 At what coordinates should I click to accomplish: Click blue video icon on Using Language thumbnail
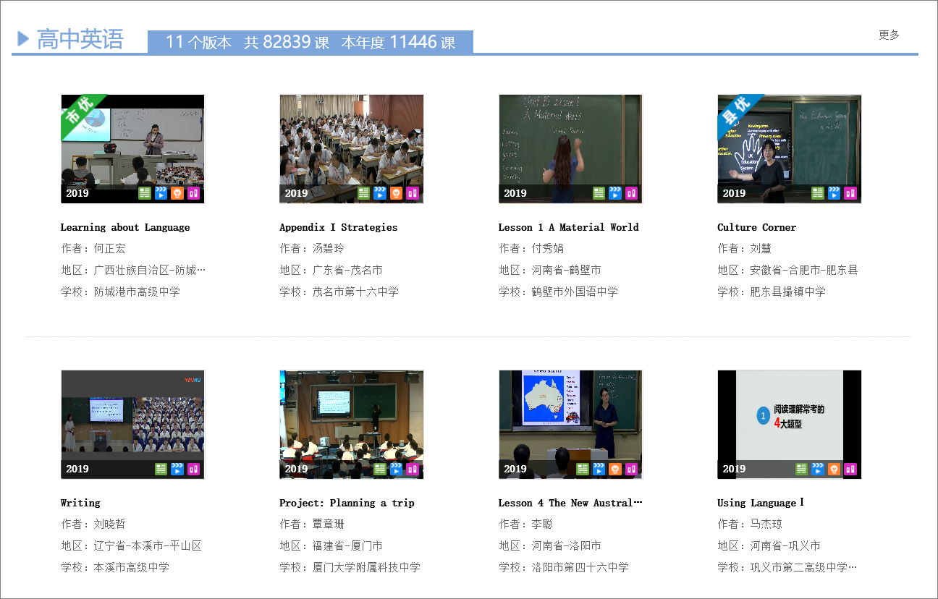817,469
